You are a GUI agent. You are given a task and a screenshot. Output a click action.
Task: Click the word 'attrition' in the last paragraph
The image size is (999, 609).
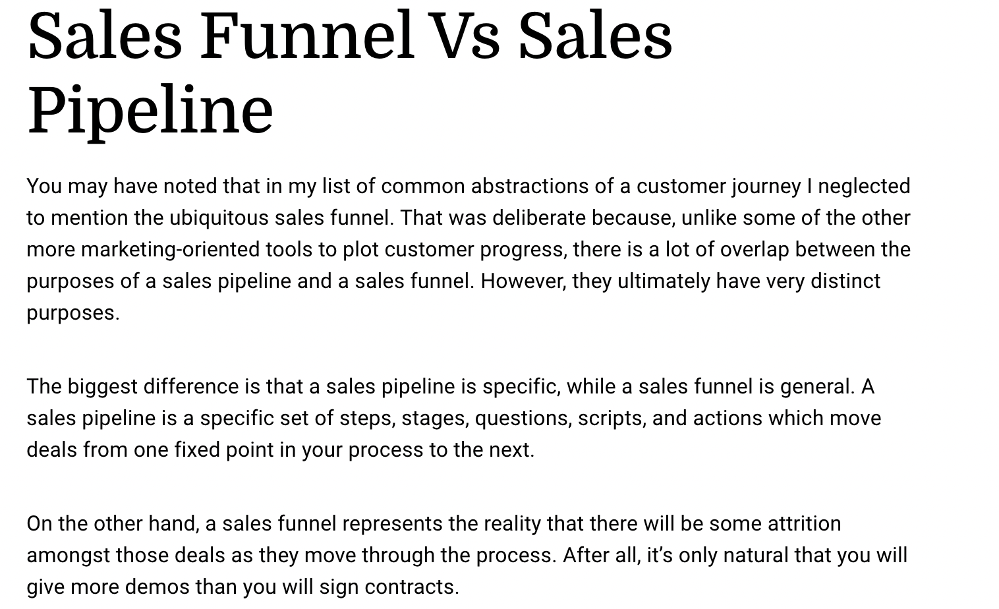tap(804, 524)
